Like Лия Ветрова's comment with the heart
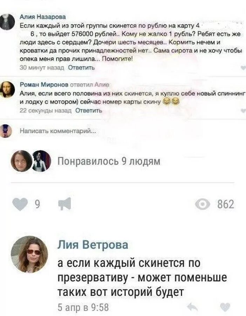The width and height of the screenshot is (246, 316). [x=225, y=307]
